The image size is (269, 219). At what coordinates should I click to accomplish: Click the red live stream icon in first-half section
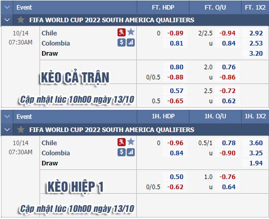(x=122, y=142)
